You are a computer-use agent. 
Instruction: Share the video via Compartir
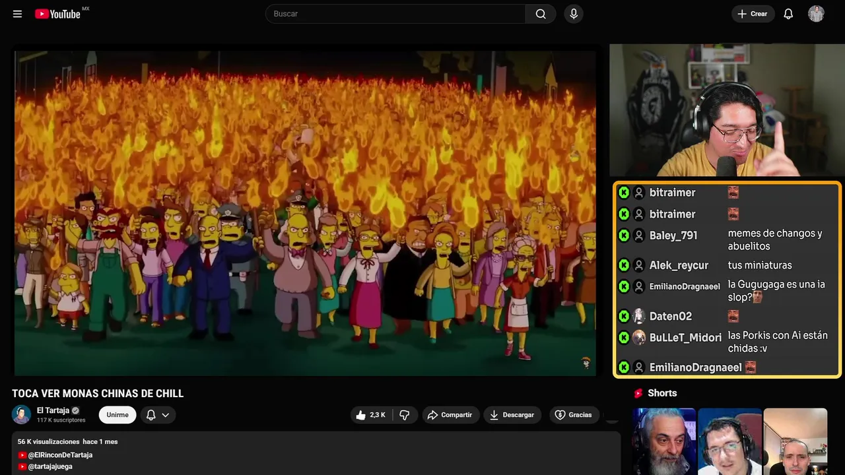tap(450, 415)
